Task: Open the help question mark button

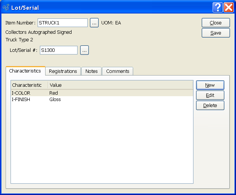Action: coord(218,7)
